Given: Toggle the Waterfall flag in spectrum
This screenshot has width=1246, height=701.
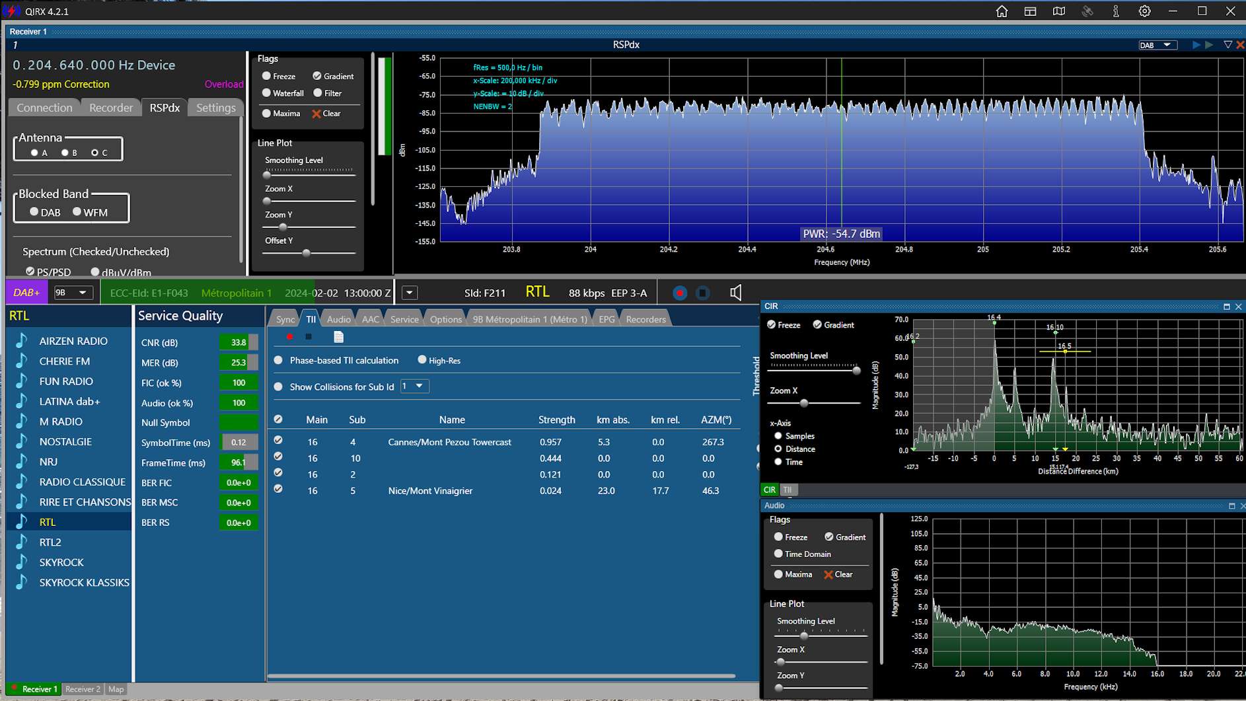Looking at the screenshot, I should pos(266,93).
